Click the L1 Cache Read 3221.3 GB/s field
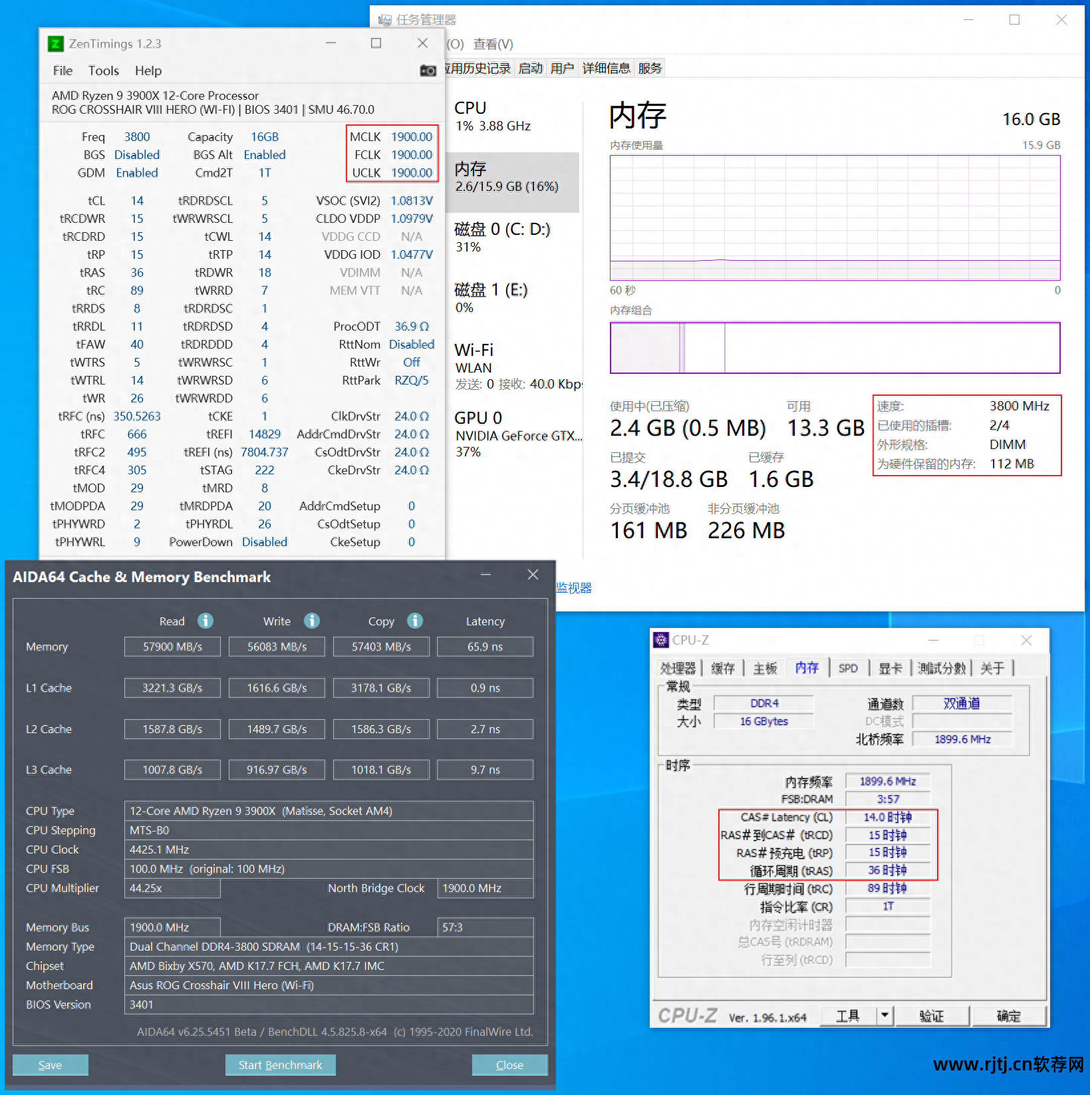This screenshot has width=1090, height=1095. pyautogui.click(x=172, y=688)
